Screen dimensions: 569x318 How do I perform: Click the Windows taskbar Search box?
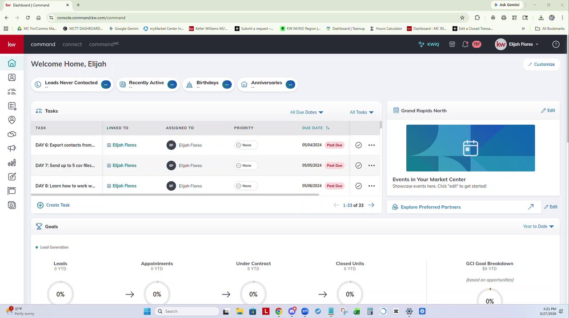[187, 311]
